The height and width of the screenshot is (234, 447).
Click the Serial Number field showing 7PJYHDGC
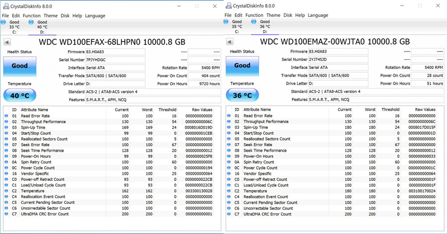(115, 59)
